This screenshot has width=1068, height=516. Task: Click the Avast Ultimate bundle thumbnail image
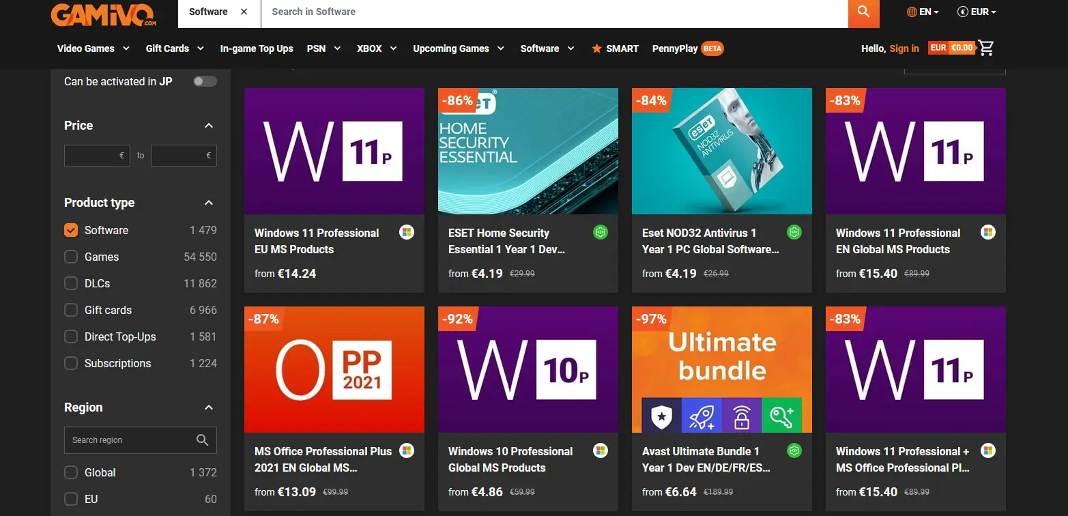pos(722,369)
